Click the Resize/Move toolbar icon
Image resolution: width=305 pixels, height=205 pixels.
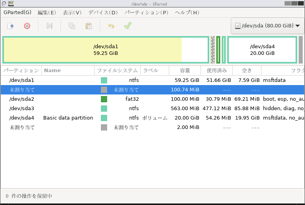coord(49,26)
